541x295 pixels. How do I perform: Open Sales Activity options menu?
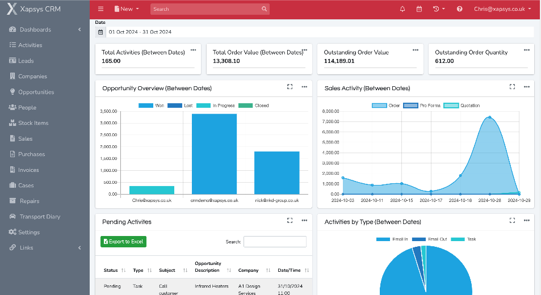pos(526,87)
